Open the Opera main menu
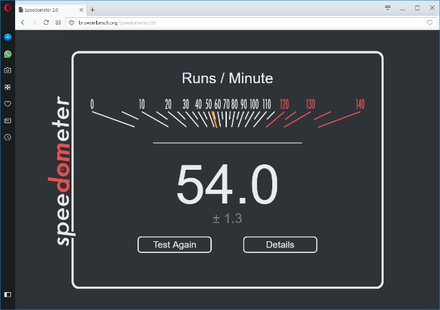440x310 pixels. point(7,8)
